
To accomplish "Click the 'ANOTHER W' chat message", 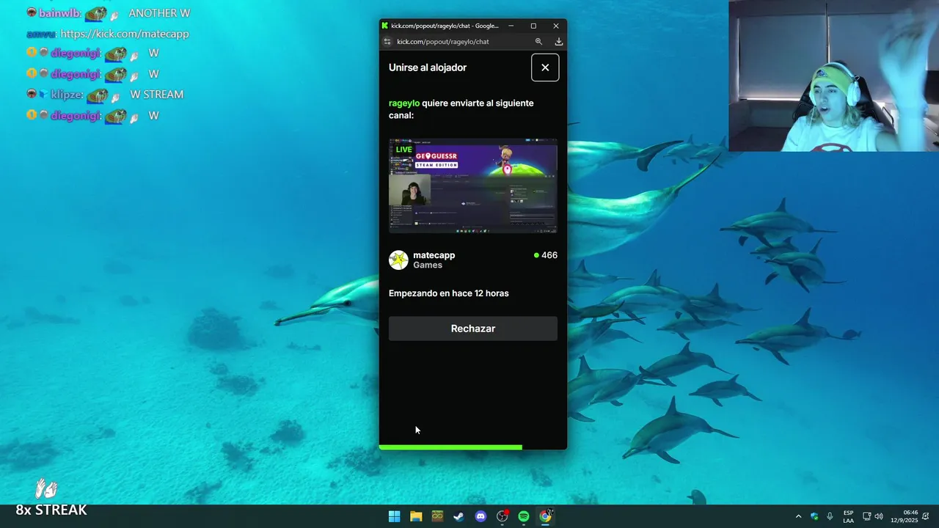I will (159, 13).
